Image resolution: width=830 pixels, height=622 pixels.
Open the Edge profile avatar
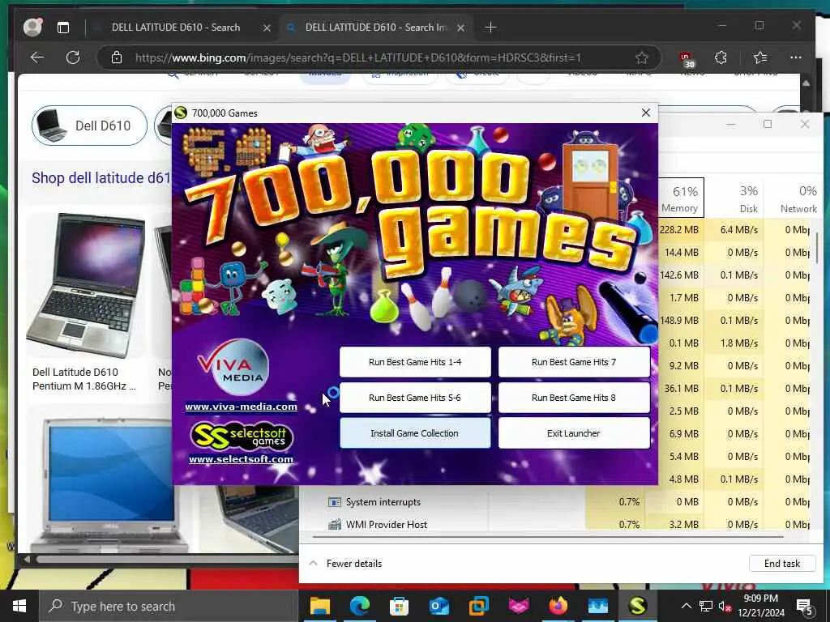pos(32,27)
